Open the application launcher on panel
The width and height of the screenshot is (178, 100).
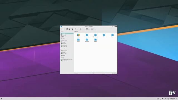1,99
